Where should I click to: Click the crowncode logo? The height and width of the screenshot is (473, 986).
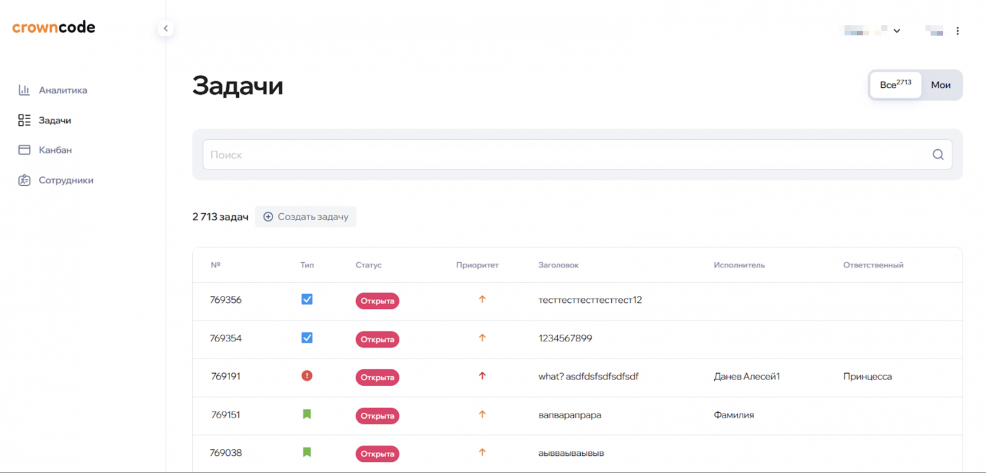(54, 27)
